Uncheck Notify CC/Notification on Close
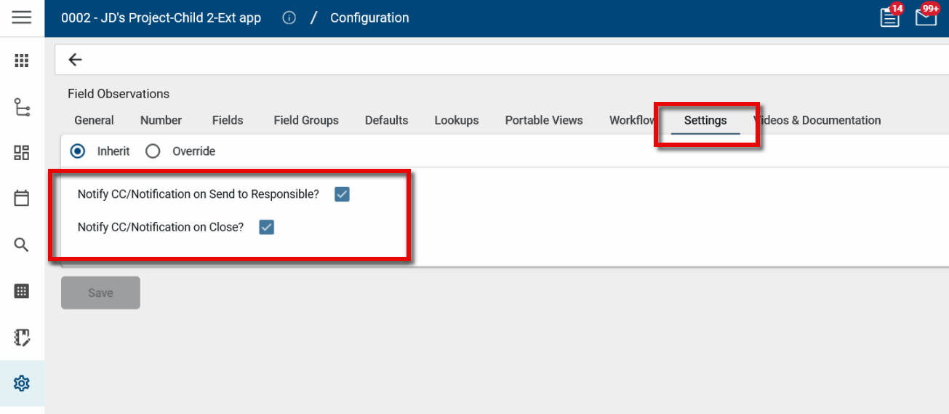Image resolution: width=949 pixels, height=414 pixels. pos(267,227)
